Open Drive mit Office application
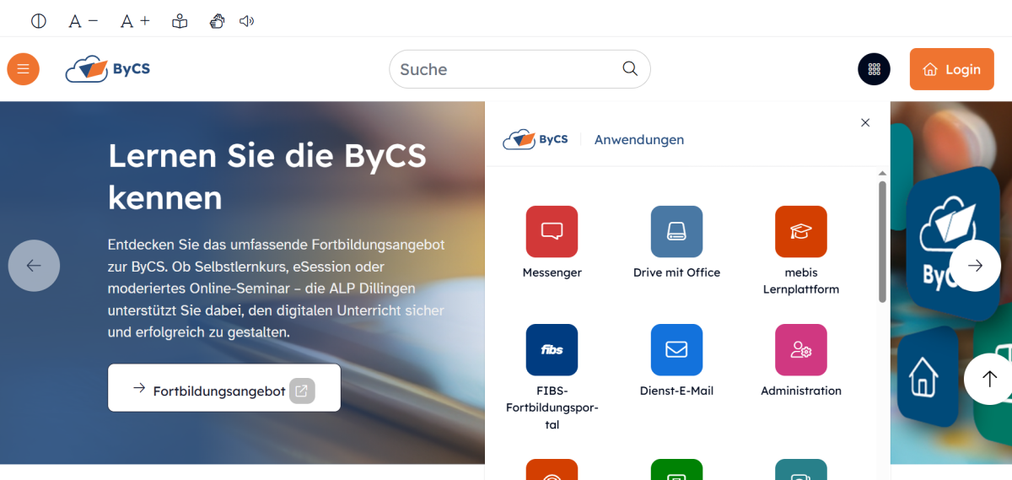Viewport: 1012px width, 480px height. click(676, 232)
